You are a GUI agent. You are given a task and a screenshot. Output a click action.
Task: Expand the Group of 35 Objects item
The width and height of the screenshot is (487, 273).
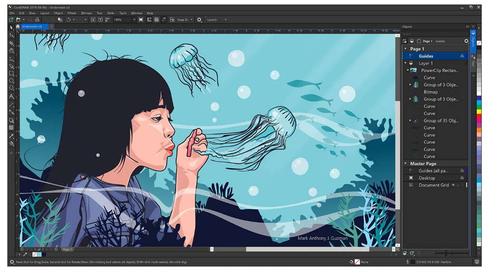pos(410,121)
